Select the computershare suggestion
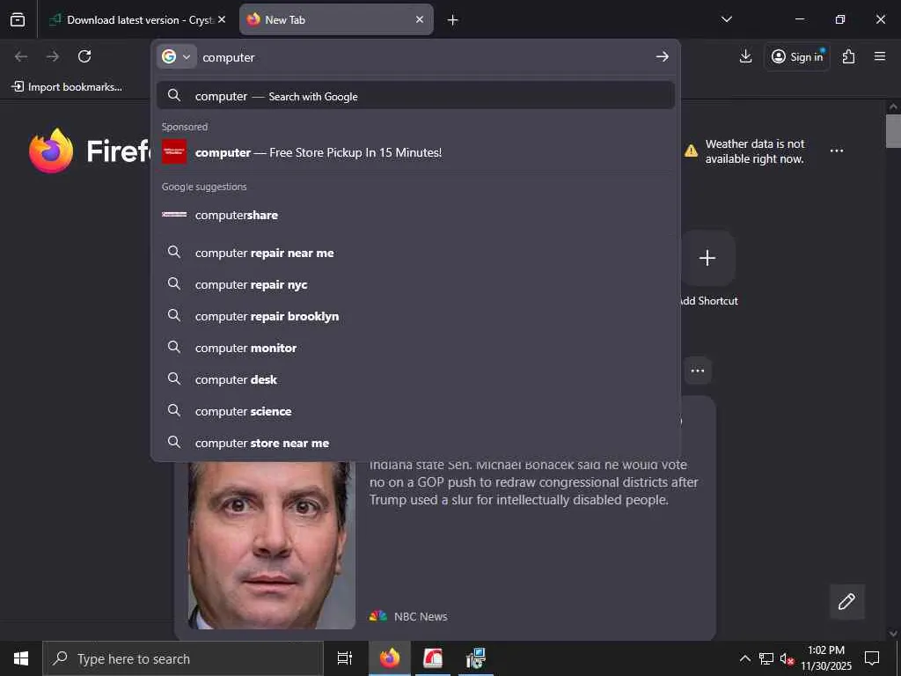The height and width of the screenshot is (676, 901). tap(415, 215)
